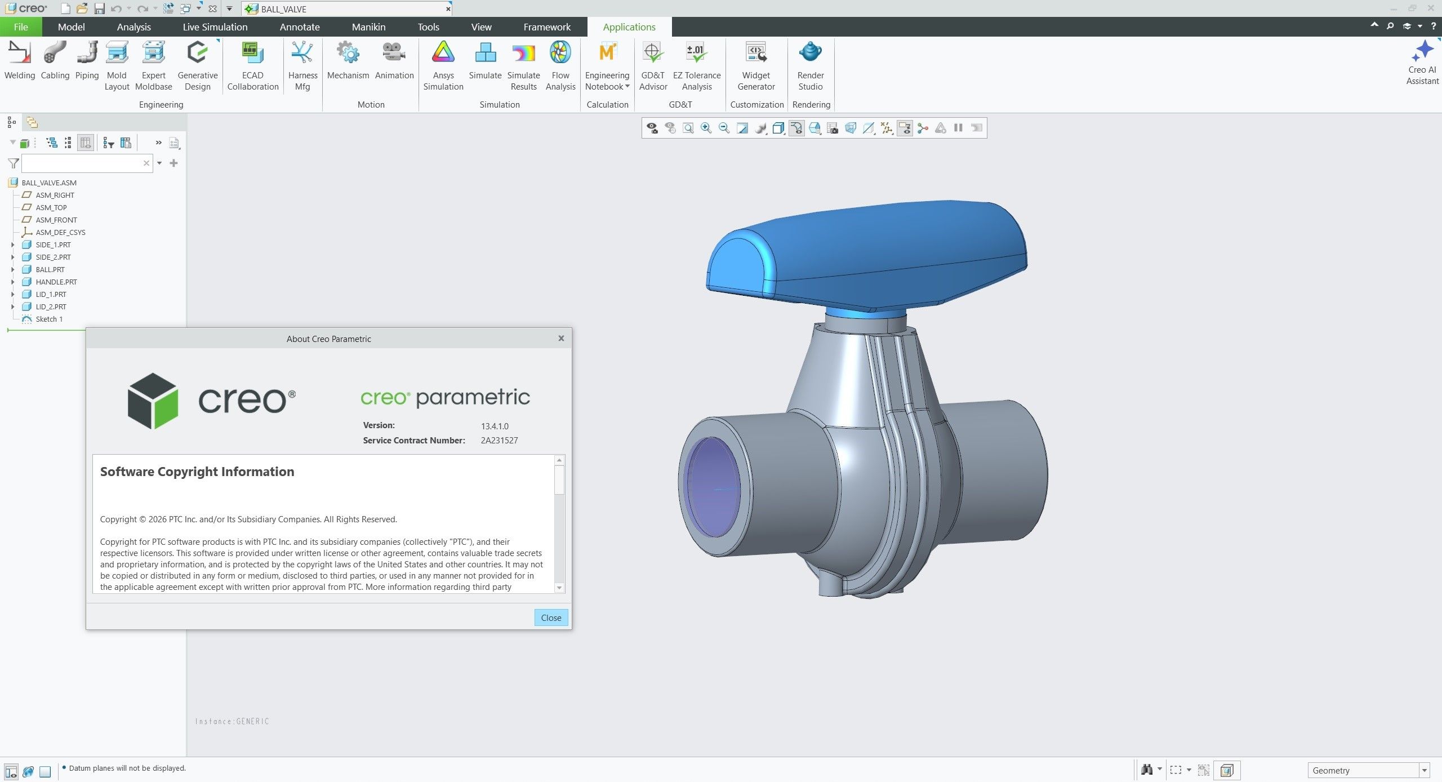The image size is (1442, 782).
Task: Toggle datum display filters with axes icon
Action: tap(887, 128)
